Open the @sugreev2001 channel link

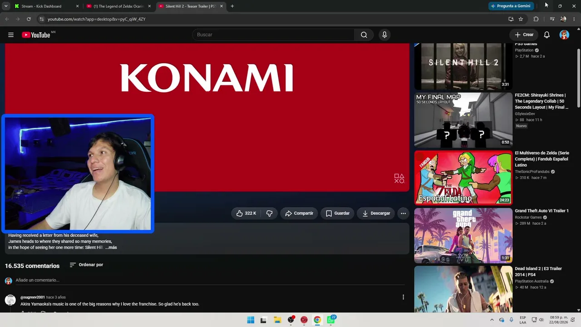[33, 297]
